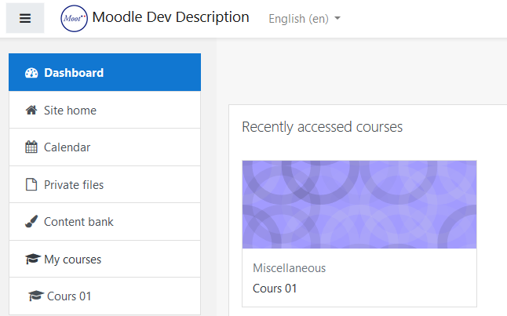The height and width of the screenshot is (316, 507).
Task: Click the Site home house icon
Action: [x=31, y=111]
